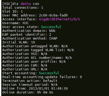
Task: Click the Online duration 0h 0m 6s
Action: [x=45, y=92]
